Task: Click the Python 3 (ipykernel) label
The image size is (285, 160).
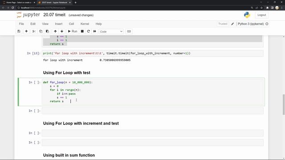Action: click(x=251, y=24)
